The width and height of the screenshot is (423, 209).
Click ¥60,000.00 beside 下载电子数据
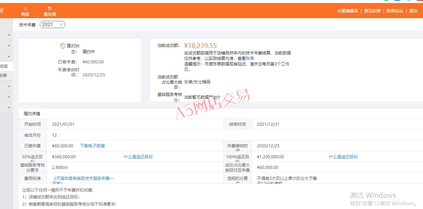63,146
